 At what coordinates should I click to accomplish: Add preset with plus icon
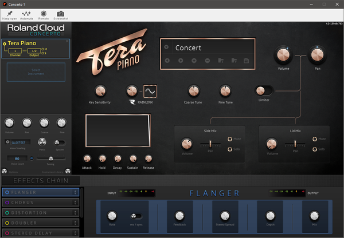pyautogui.click(x=194, y=61)
